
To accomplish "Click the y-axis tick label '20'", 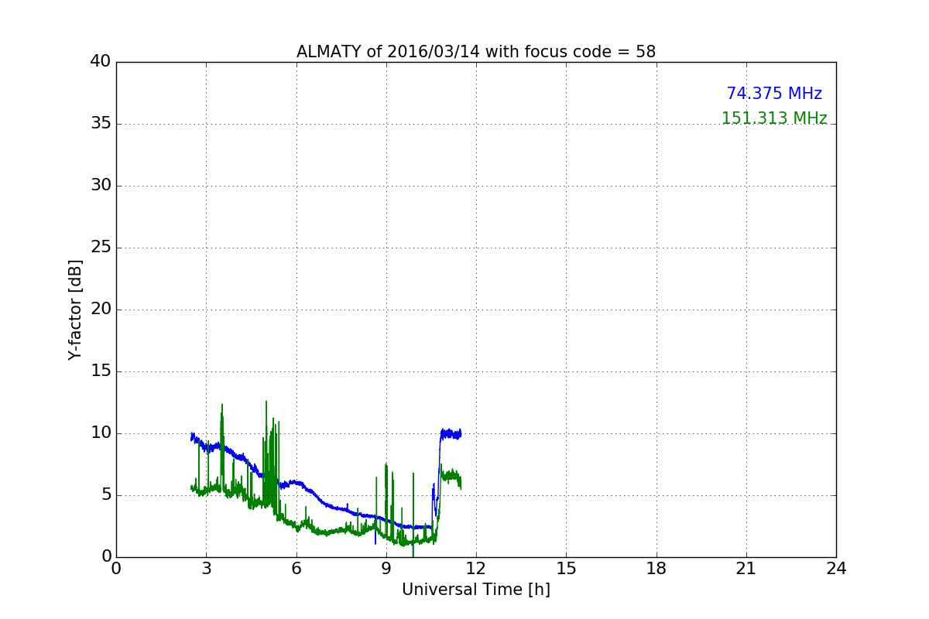I will pyautogui.click(x=101, y=309).
